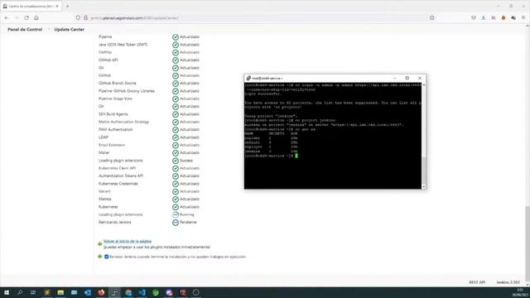The image size is (530, 298).
Task: Click Jenkins version footer link
Action: click(508, 282)
